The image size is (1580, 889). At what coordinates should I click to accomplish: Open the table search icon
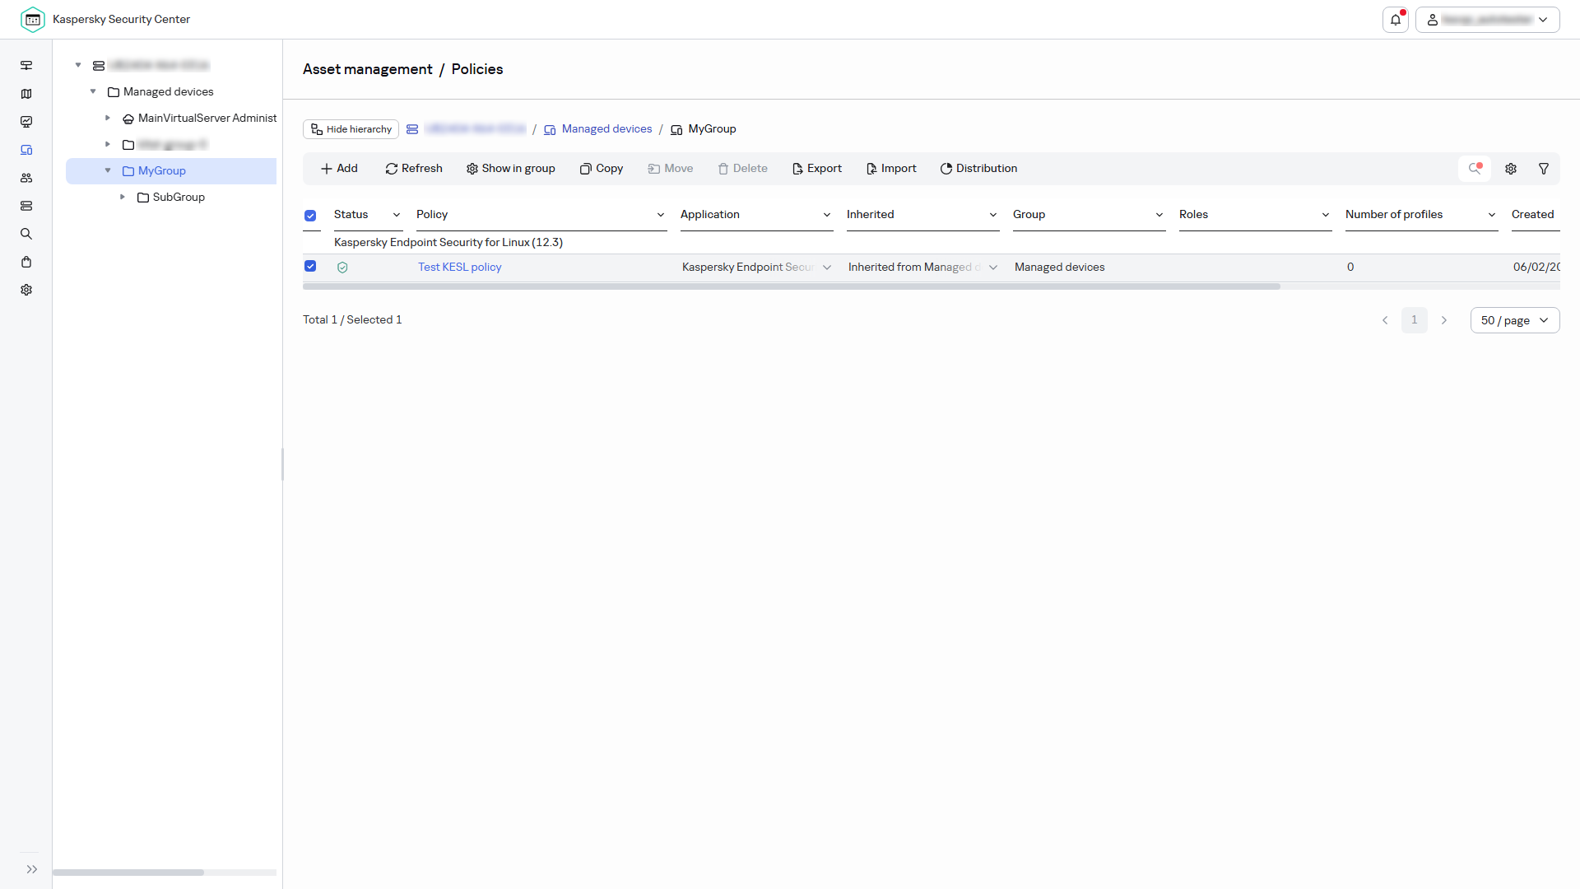point(1475,169)
